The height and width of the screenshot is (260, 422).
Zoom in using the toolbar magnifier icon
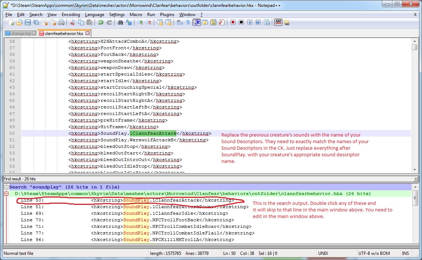140,23
